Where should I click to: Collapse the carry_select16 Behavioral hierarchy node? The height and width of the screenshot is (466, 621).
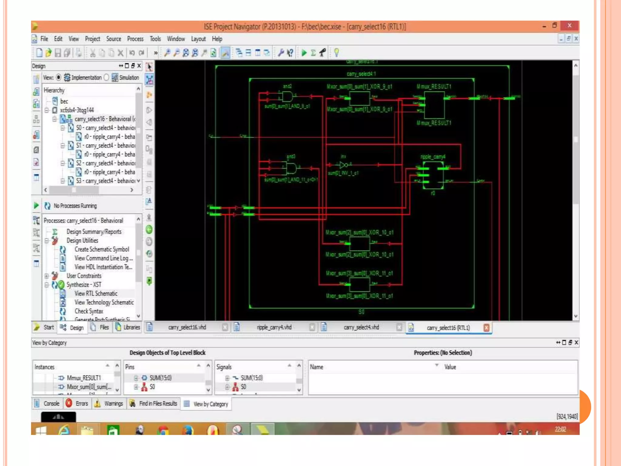[x=55, y=119]
